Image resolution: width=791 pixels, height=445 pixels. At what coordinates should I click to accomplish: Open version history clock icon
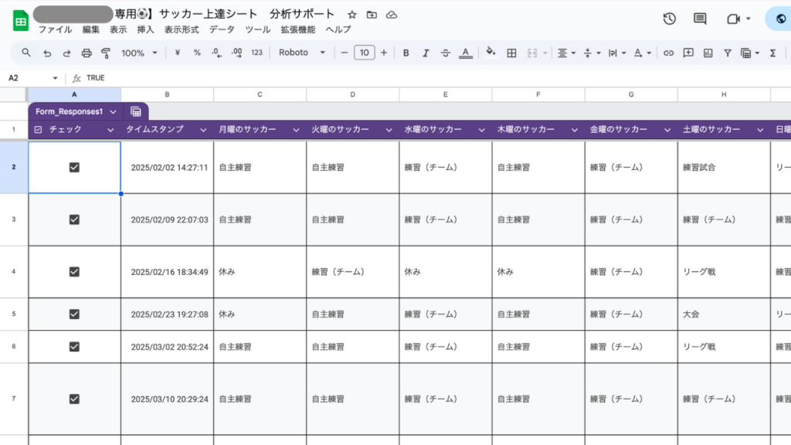[670, 19]
